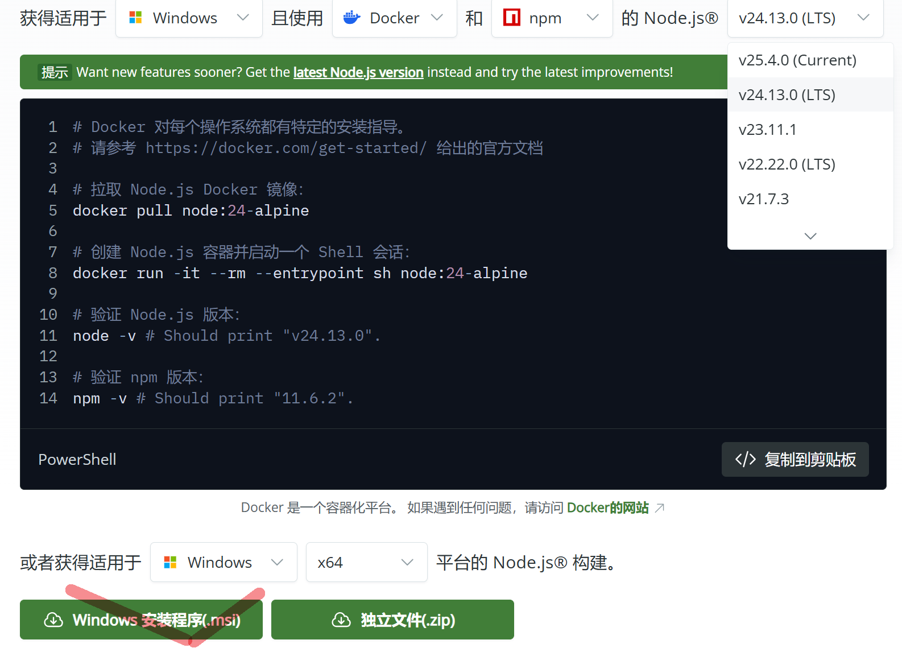
Task: Click download cloud icon on .zip button
Action: click(341, 620)
